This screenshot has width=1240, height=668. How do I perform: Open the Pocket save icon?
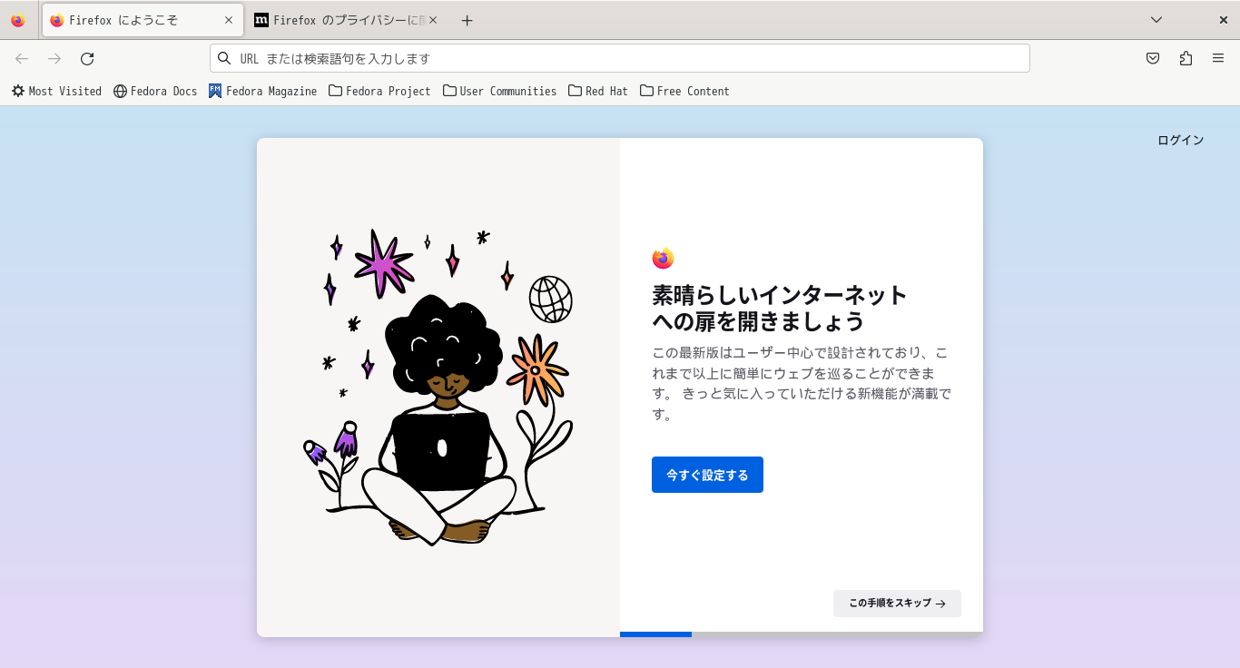1153,58
